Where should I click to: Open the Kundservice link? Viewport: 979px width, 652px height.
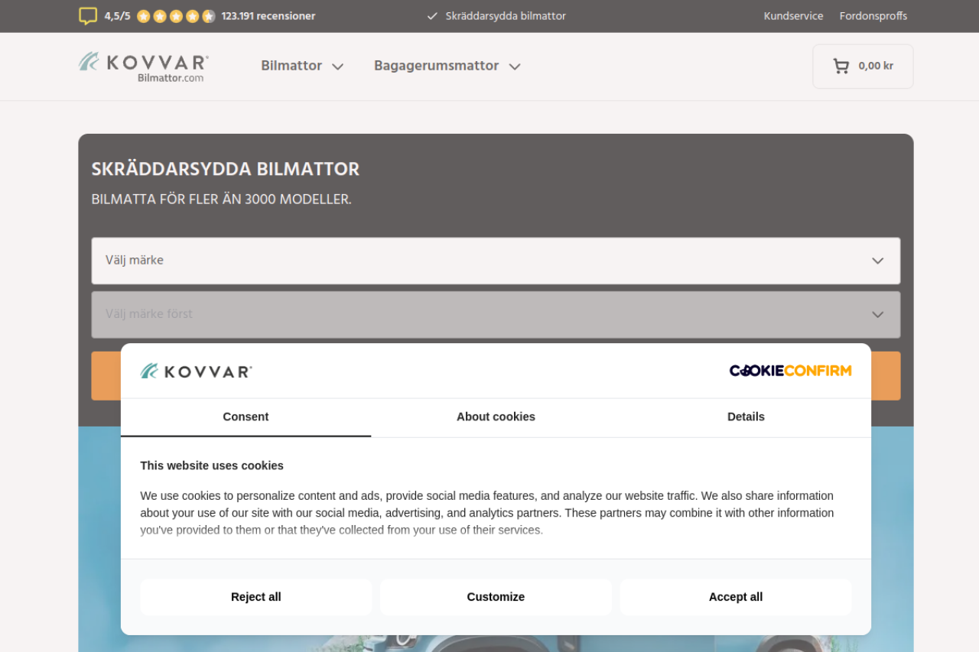793,16
